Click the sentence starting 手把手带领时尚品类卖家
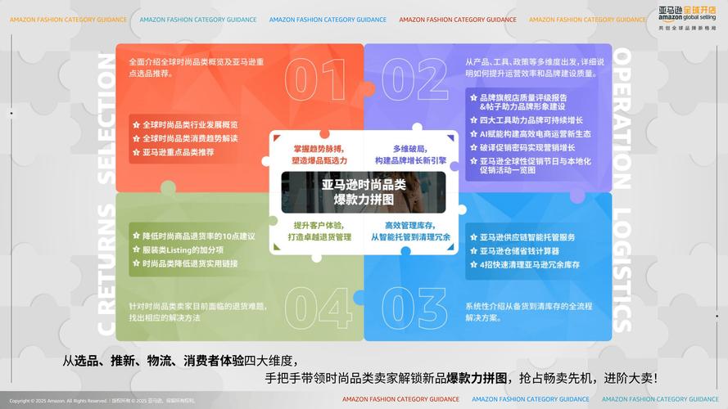728x409 pixels. tap(462, 379)
